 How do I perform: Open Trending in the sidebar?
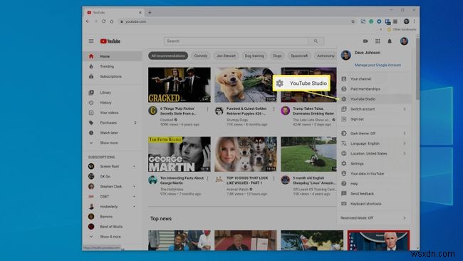[x=113, y=66]
